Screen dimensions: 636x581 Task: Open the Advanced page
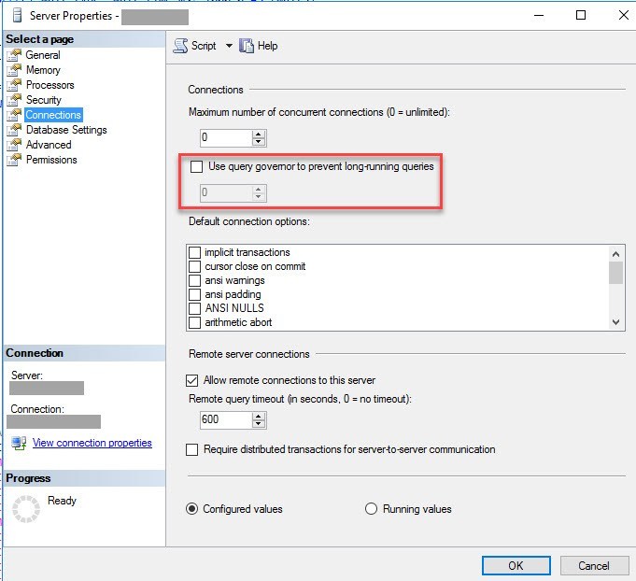coord(49,145)
